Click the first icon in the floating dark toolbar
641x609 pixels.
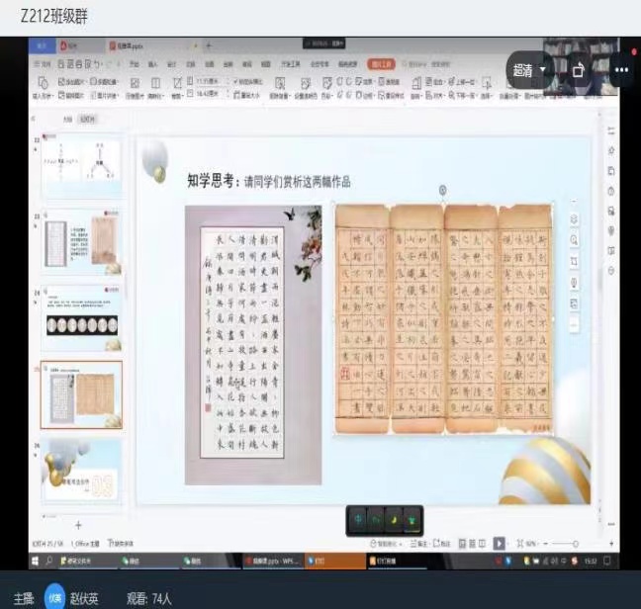click(359, 519)
